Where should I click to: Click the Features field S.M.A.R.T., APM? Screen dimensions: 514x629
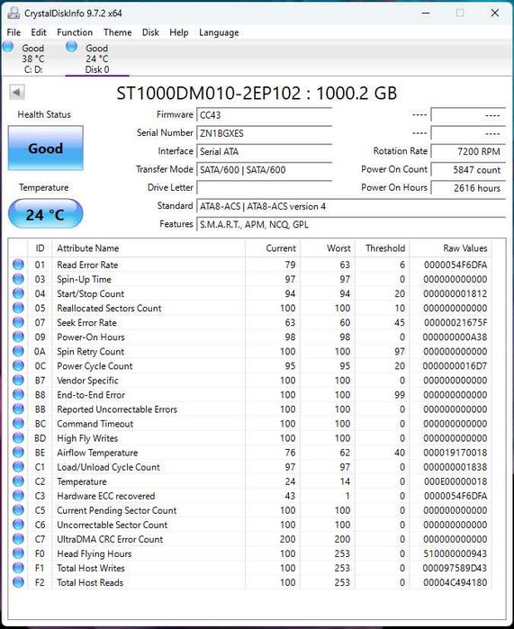(x=351, y=224)
